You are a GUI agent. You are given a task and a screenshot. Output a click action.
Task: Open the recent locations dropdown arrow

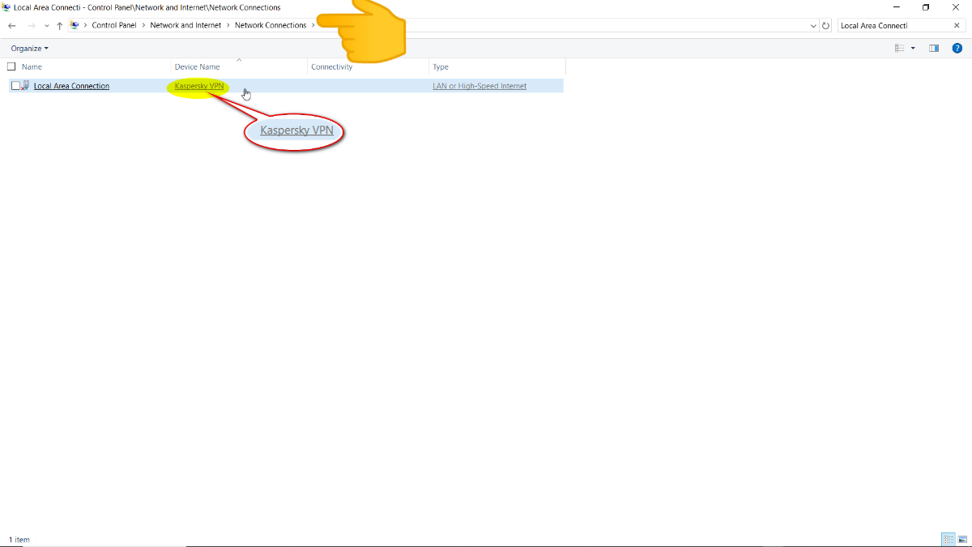(46, 26)
